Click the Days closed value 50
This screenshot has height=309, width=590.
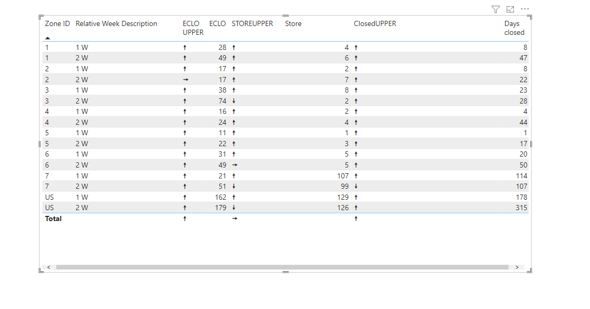pos(523,165)
